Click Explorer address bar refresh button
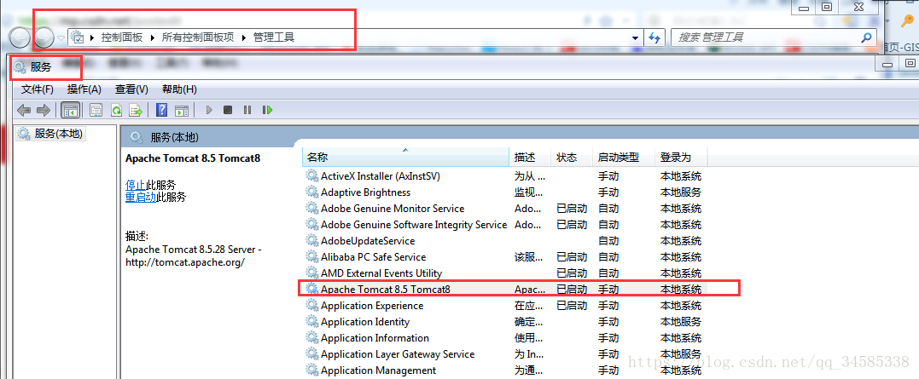Screen dimensions: 919x379 pyautogui.click(x=654, y=38)
